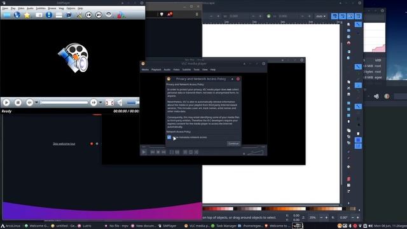Open the Play menu in SMPlayer
This screenshot has height=229, width=407.
pyautogui.click(x=13, y=8)
